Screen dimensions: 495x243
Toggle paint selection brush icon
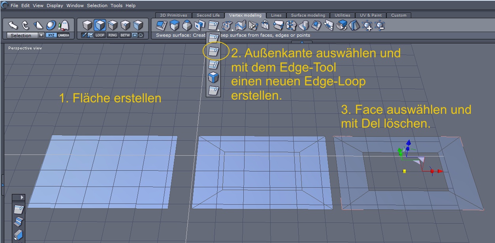tap(84, 35)
